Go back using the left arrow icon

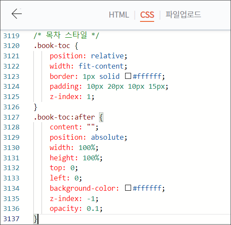(17, 14)
